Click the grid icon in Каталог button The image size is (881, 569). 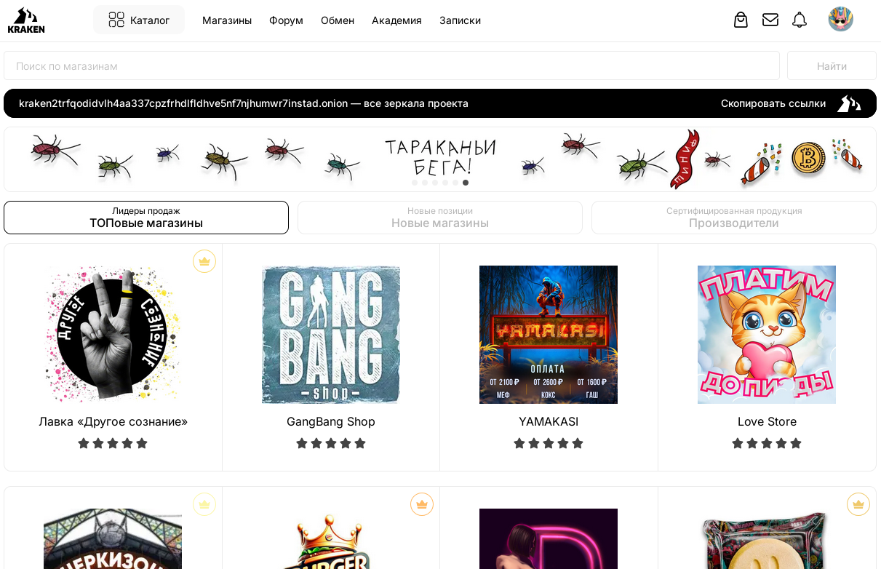point(116,20)
